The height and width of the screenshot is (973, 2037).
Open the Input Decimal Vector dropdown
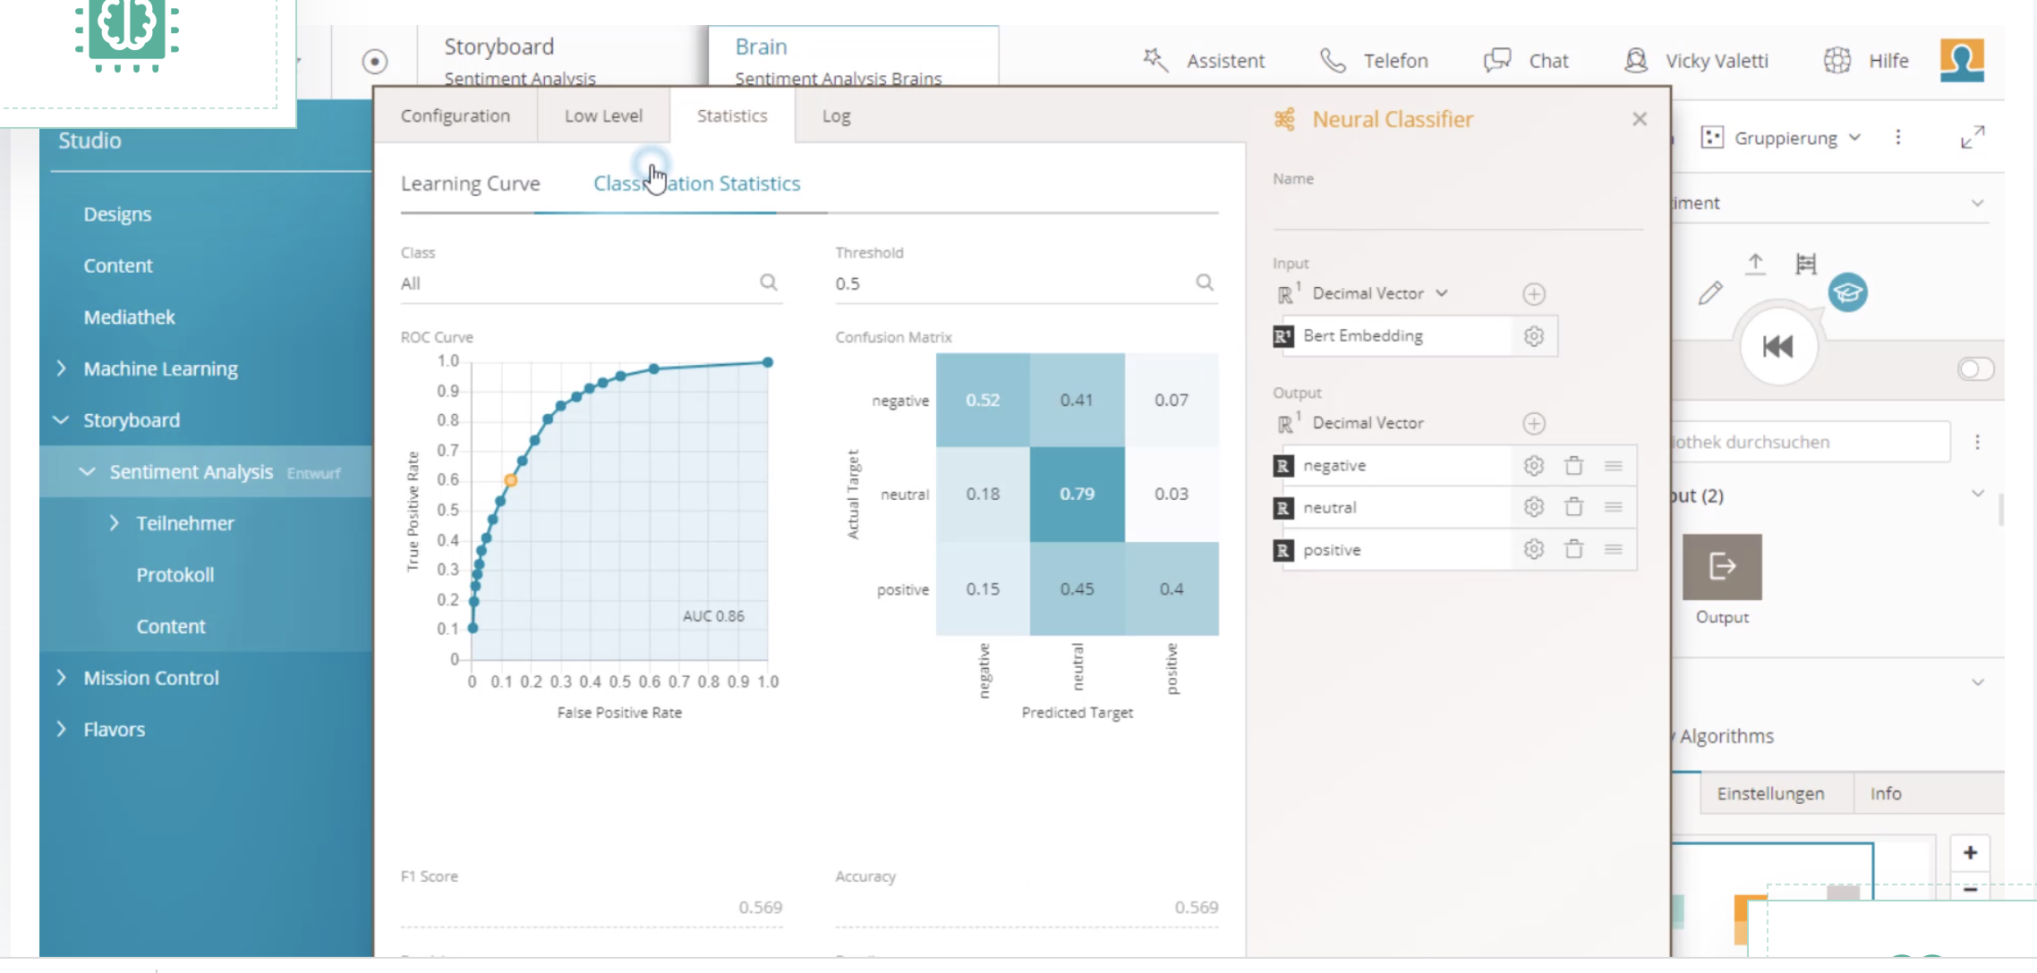(1444, 292)
